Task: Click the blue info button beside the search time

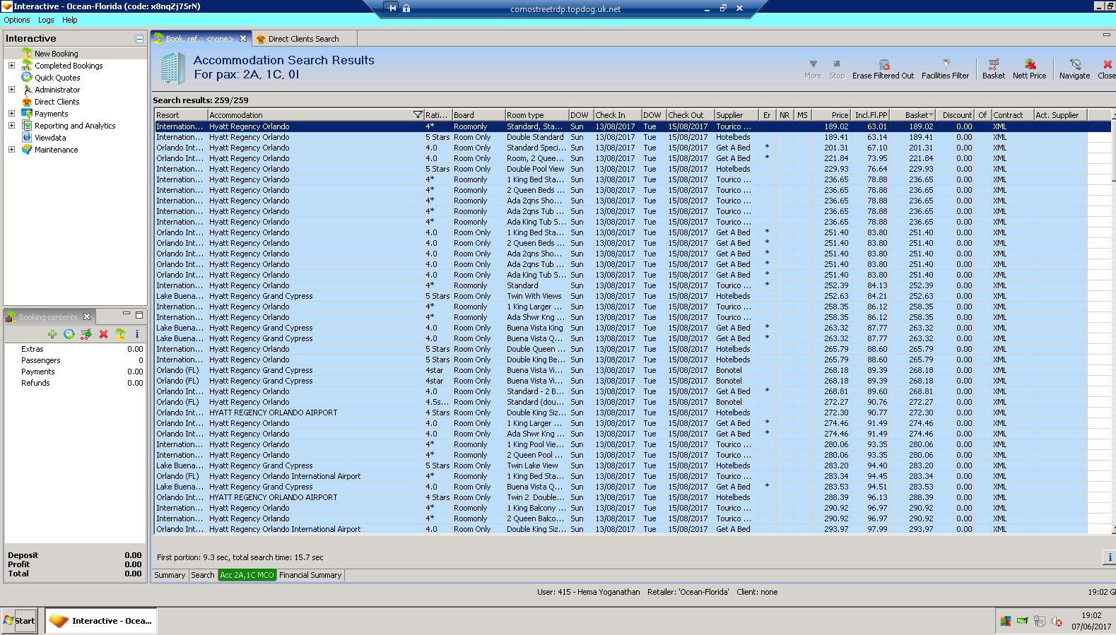Action: (x=1110, y=557)
